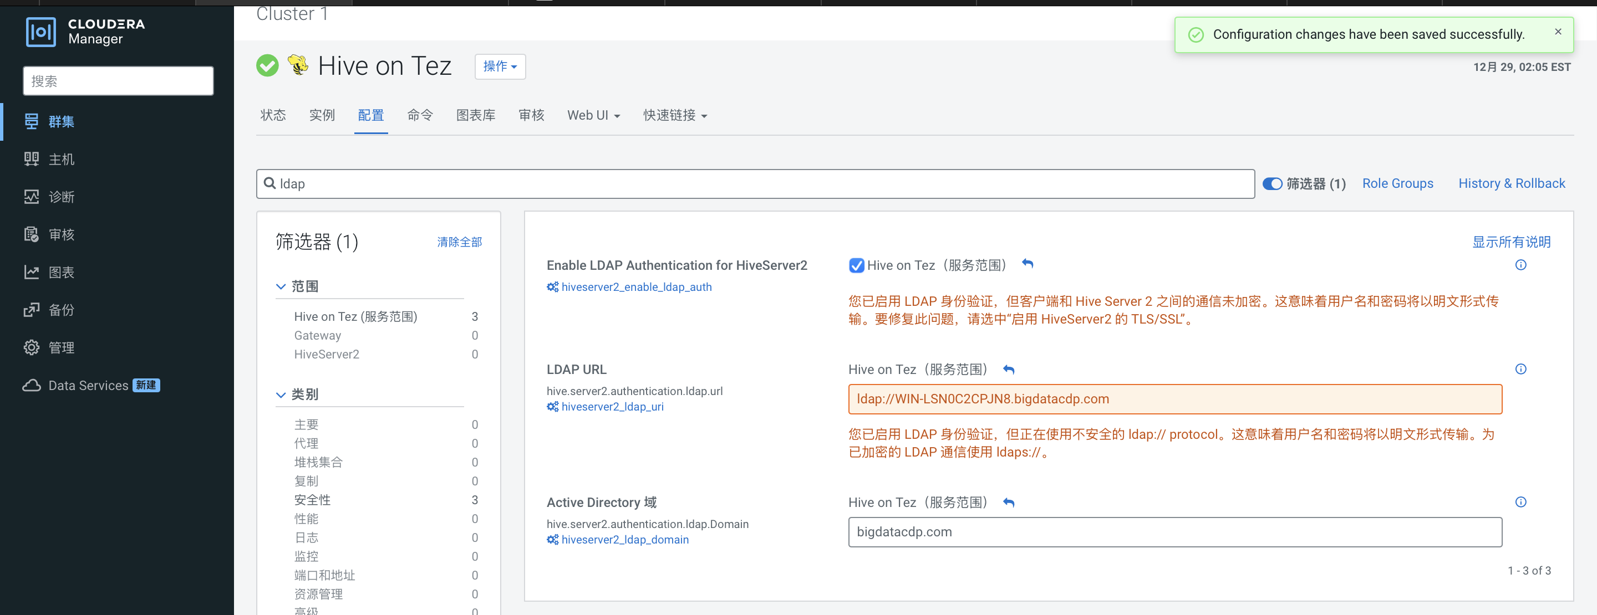Collapse the 范围 filter section
The image size is (1597, 615).
[281, 286]
